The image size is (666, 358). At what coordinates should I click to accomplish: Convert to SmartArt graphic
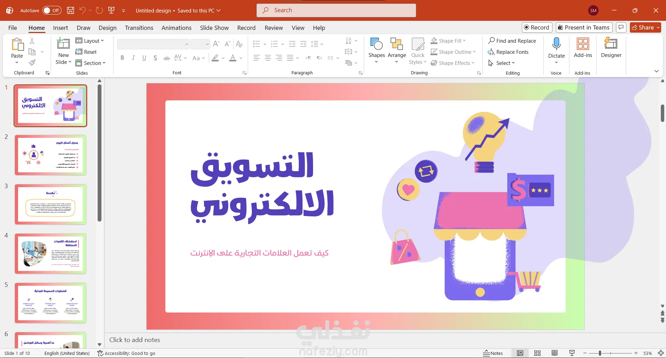click(x=351, y=63)
